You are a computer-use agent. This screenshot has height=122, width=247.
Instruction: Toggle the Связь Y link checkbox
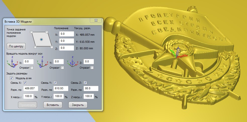coord(55,83)
